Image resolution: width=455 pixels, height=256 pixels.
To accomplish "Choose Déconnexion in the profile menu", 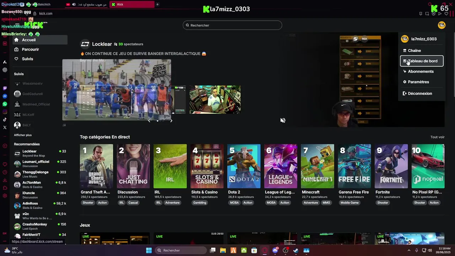I will tap(422, 94).
